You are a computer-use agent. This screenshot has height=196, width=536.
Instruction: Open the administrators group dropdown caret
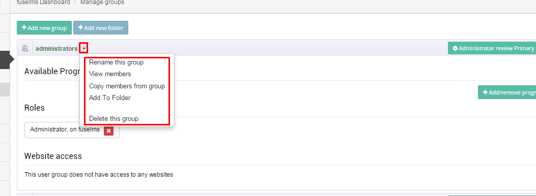[84, 49]
